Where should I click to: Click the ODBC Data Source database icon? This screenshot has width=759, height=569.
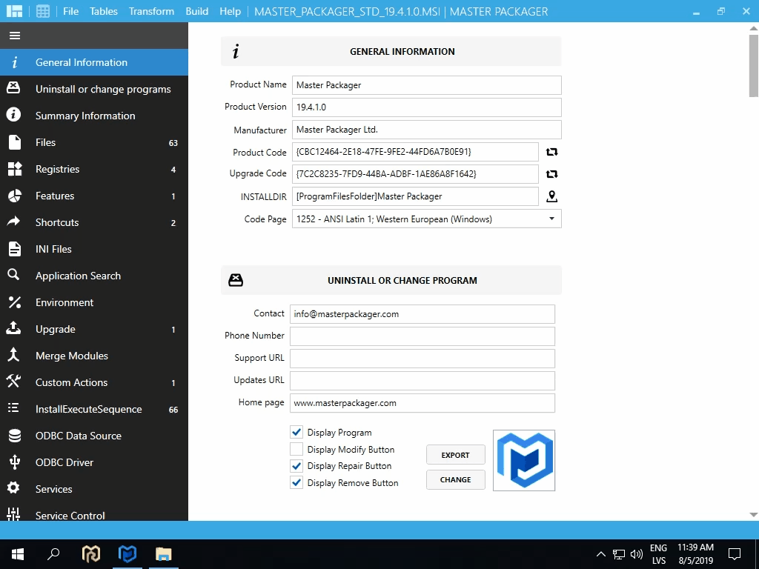15,436
